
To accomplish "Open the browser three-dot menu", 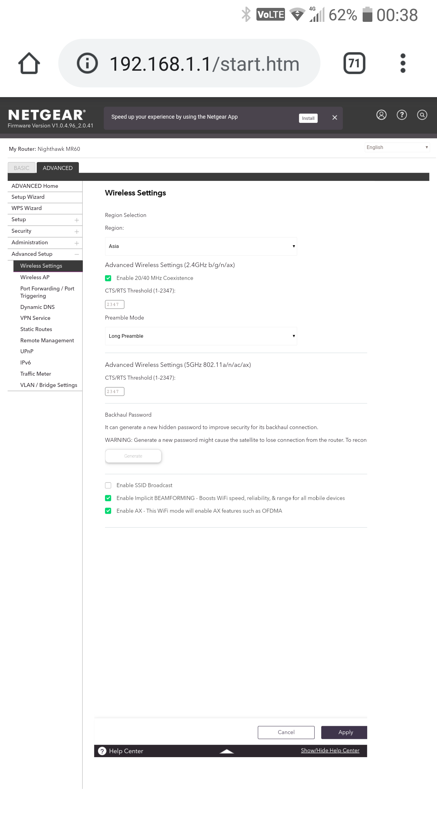I will point(403,63).
